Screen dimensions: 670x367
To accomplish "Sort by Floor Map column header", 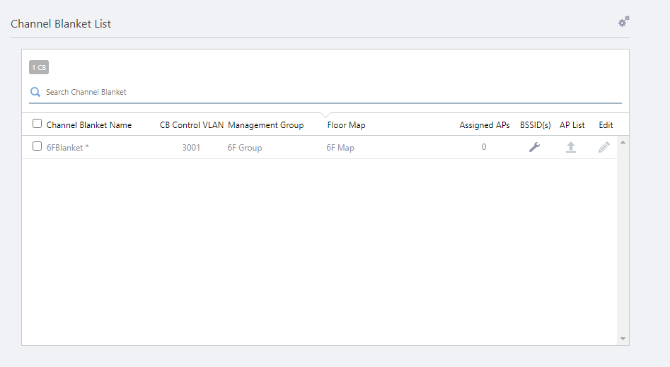I will [346, 125].
